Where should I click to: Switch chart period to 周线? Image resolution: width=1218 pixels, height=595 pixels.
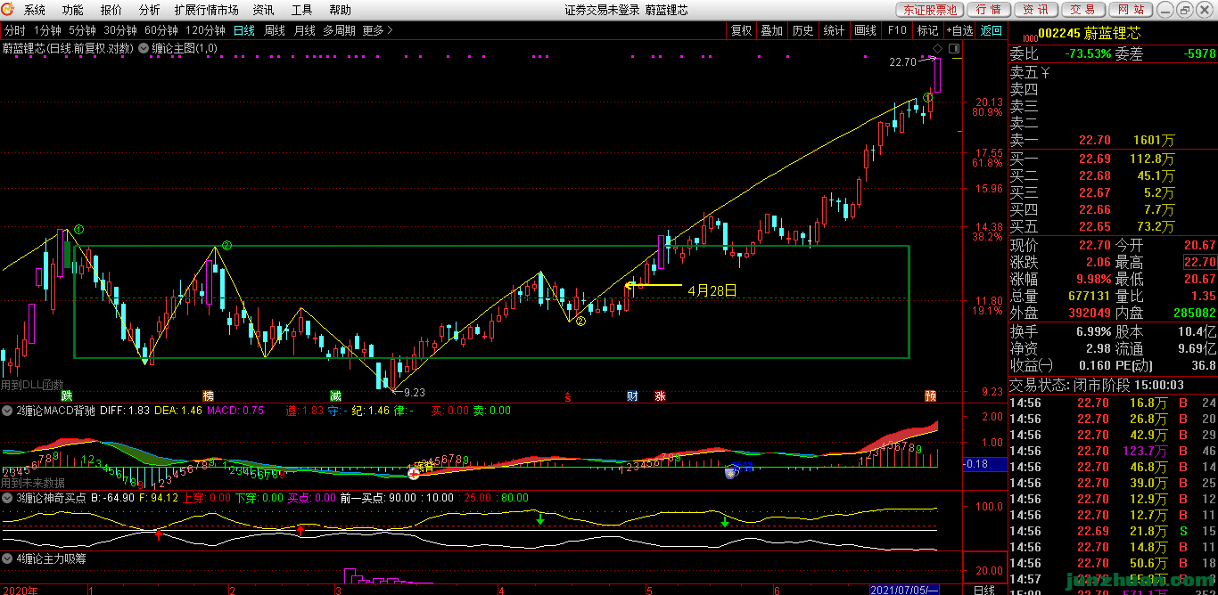point(274,30)
